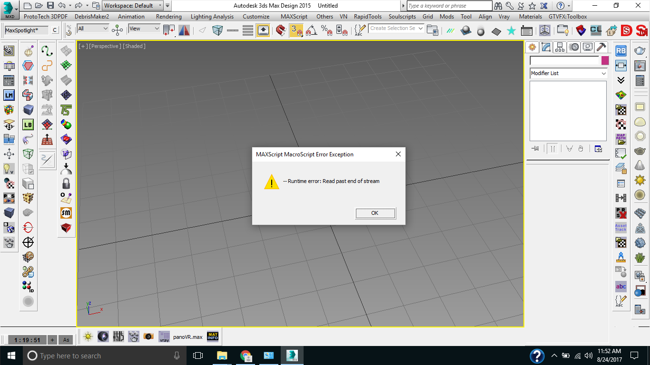Open the Hierarchy command panel tab
Viewport: 650px width, 365px height.
pyautogui.click(x=560, y=47)
